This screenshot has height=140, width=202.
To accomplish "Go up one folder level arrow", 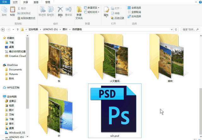I will tap(18, 30).
